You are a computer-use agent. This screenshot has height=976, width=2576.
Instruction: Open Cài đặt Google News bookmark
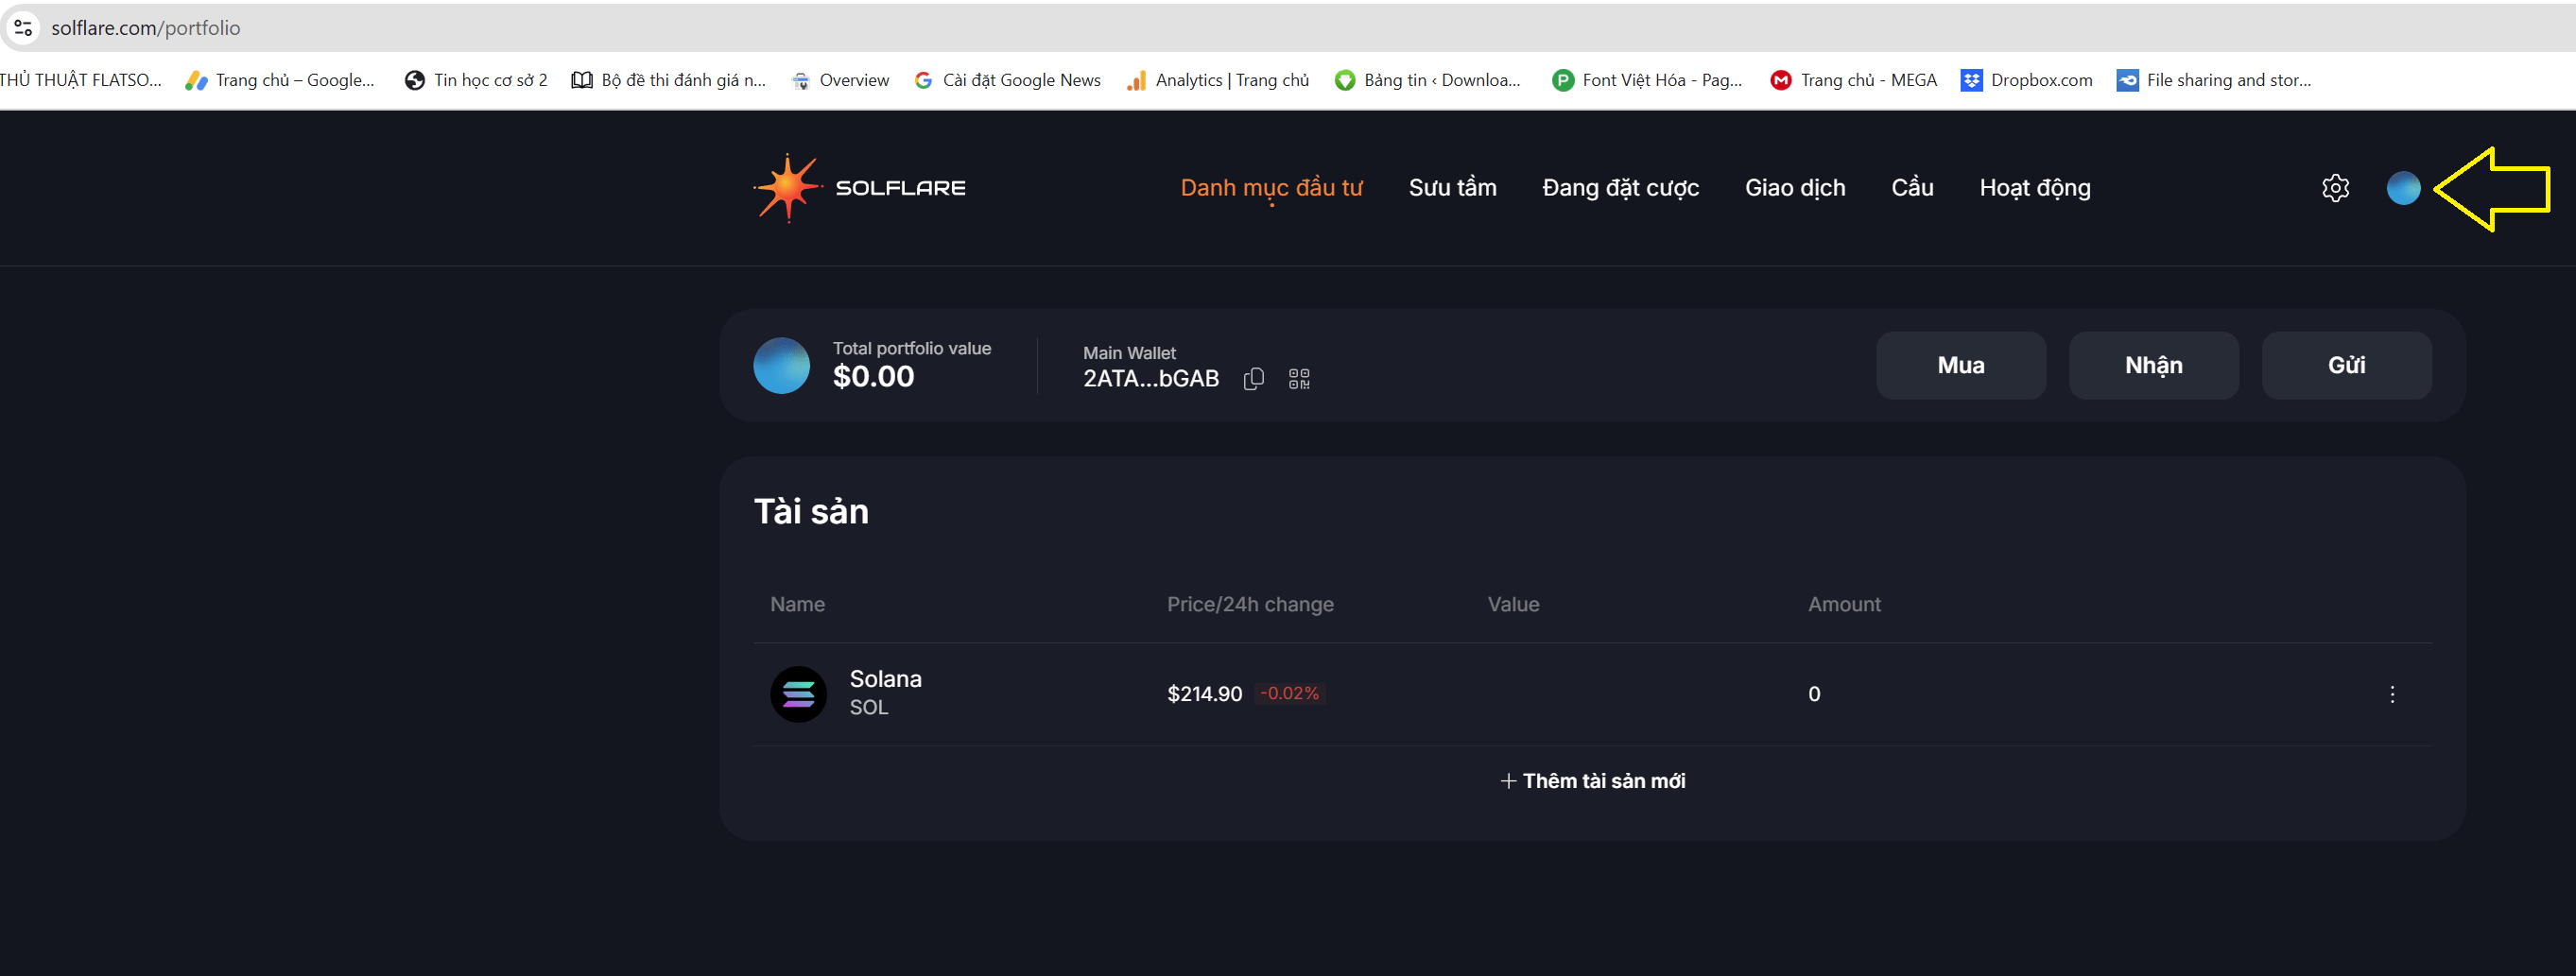1007,80
